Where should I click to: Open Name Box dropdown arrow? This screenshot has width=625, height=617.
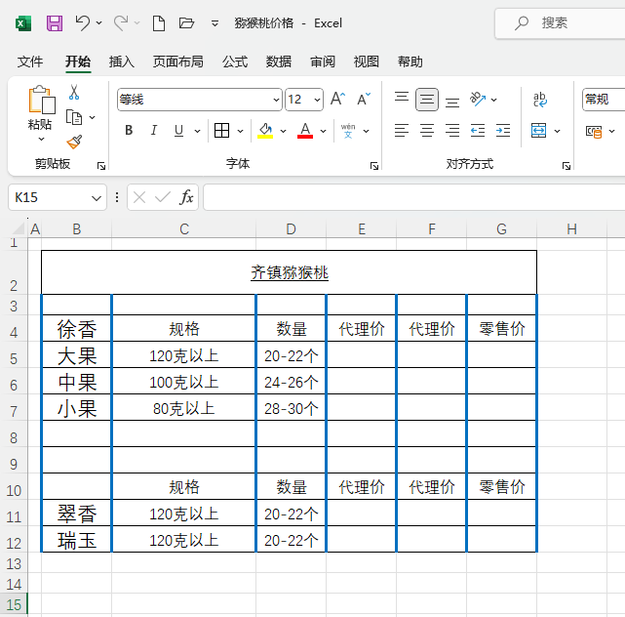97,197
